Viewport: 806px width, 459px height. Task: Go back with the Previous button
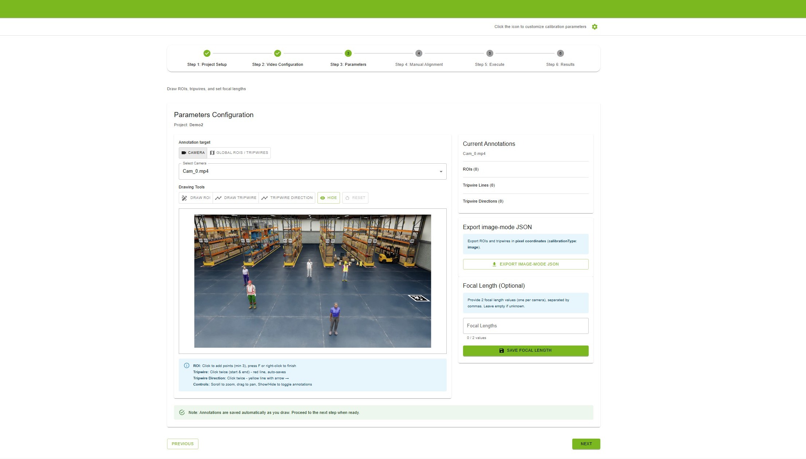pyautogui.click(x=183, y=444)
